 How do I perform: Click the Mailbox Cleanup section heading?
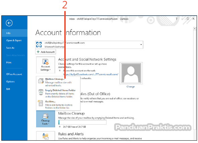(x=71, y=113)
